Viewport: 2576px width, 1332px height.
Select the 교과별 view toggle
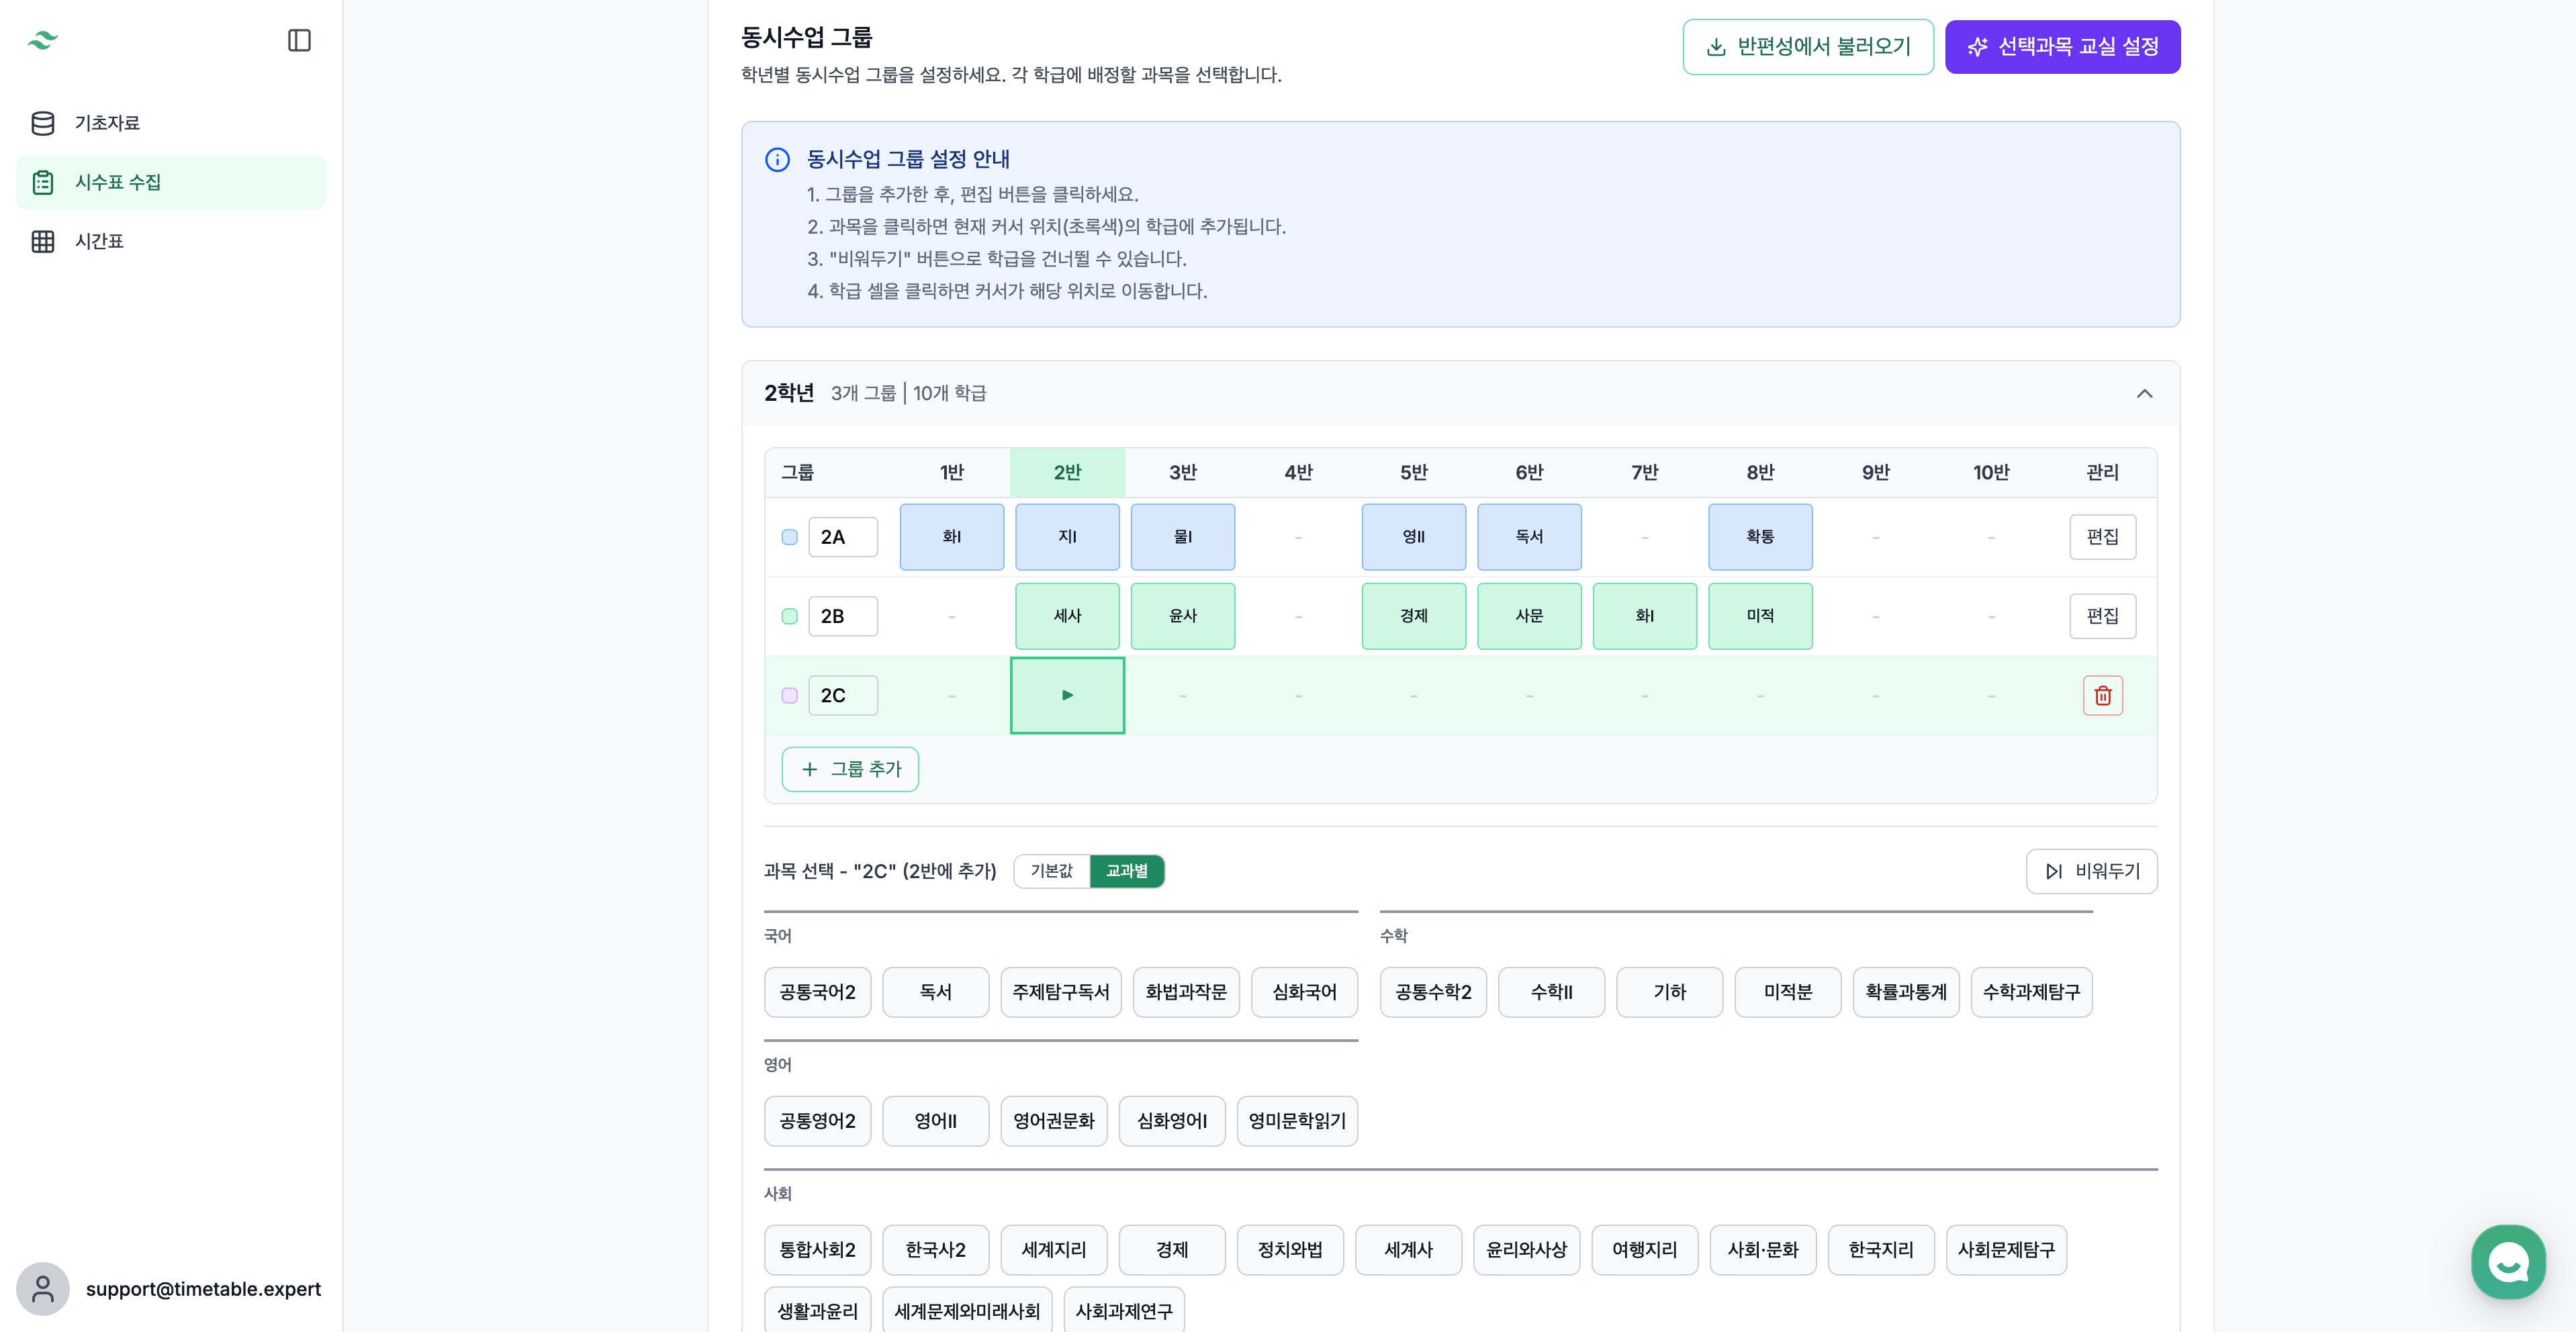[1126, 871]
